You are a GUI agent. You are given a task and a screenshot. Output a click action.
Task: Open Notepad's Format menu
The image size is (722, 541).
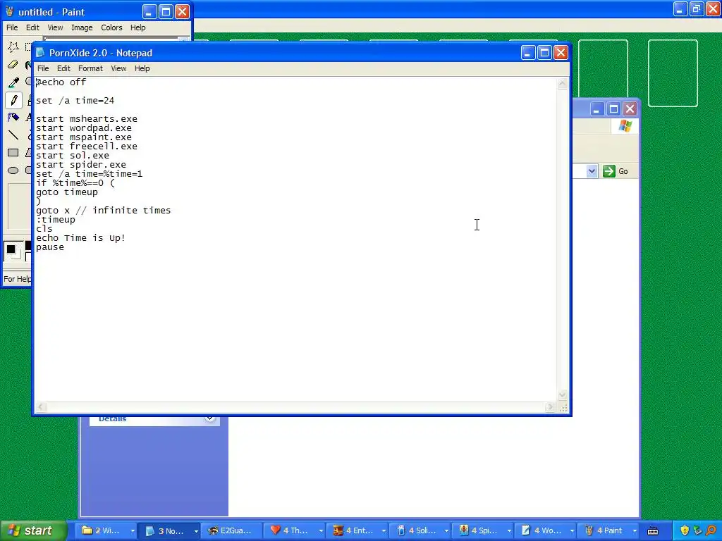coord(90,68)
